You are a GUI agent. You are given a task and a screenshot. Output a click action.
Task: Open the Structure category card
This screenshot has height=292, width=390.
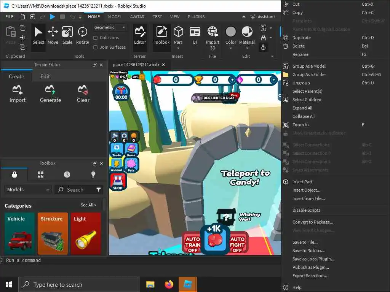(x=53, y=234)
